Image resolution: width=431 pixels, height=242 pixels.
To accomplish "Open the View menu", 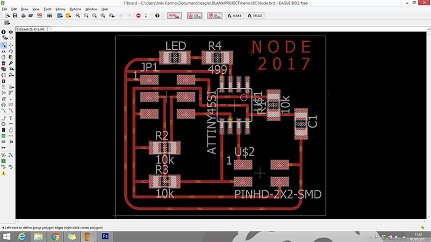I will coord(36,9).
